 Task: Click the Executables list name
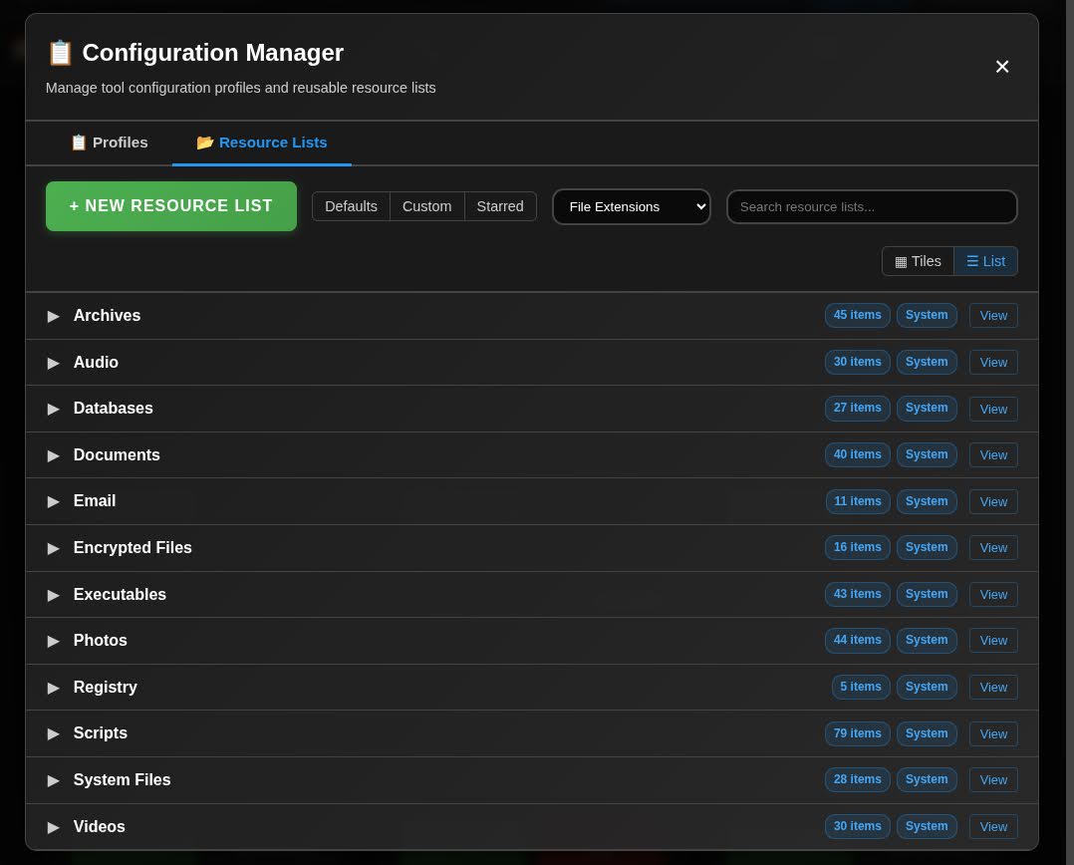(x=120, y=595)
